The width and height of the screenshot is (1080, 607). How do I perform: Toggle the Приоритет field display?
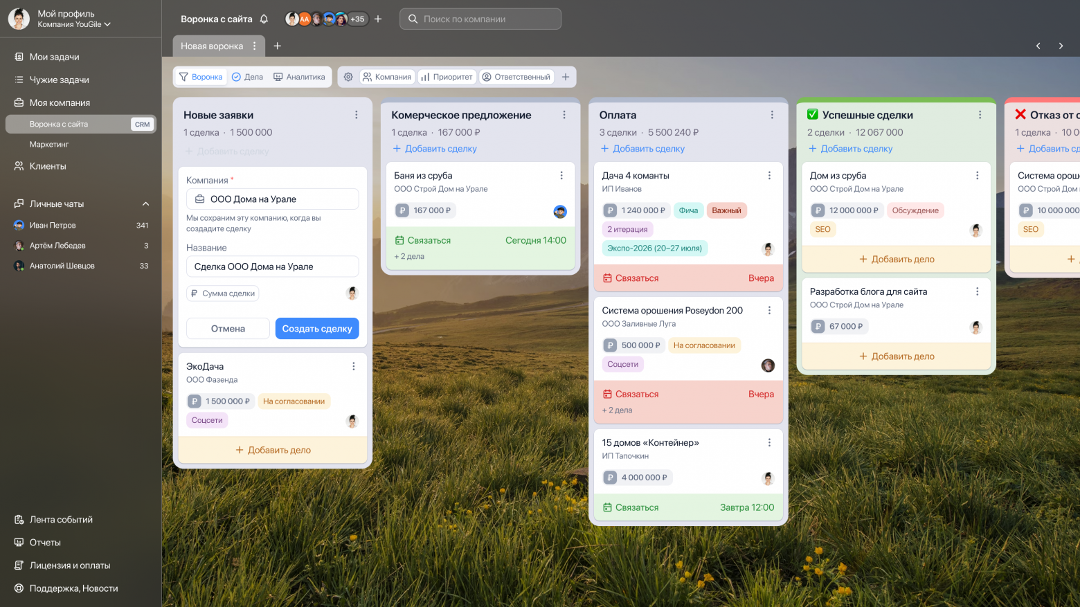(447, 77)
